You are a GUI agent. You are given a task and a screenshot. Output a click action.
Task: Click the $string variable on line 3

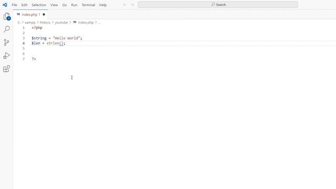tap(39, 38)
